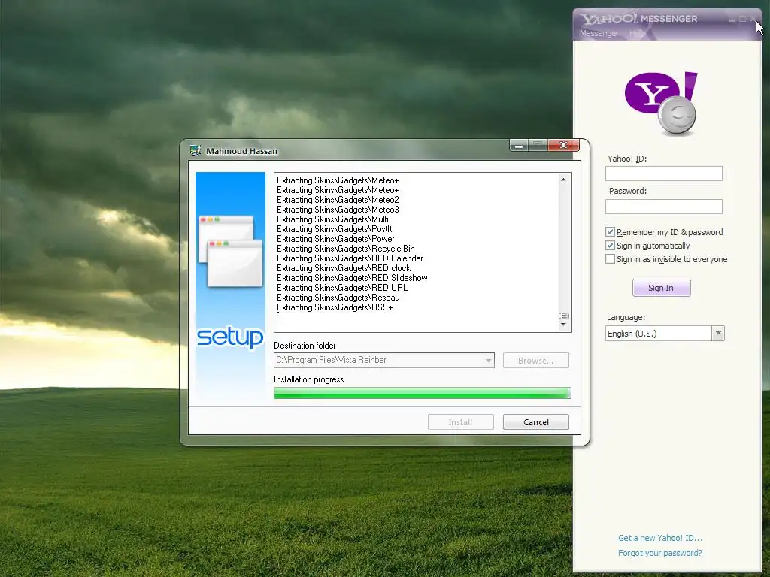This screenshot has width=770, height=577.
Task: Click the Installation progress label
Action: pos(308,379)
